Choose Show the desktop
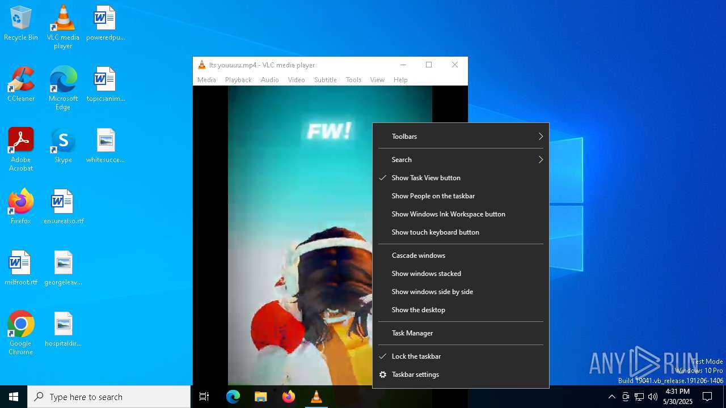 461,310
